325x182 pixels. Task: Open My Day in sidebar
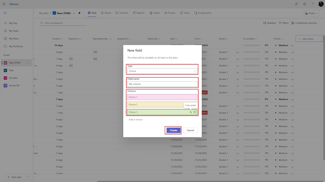pyautogui.click(x=13, y=23)
